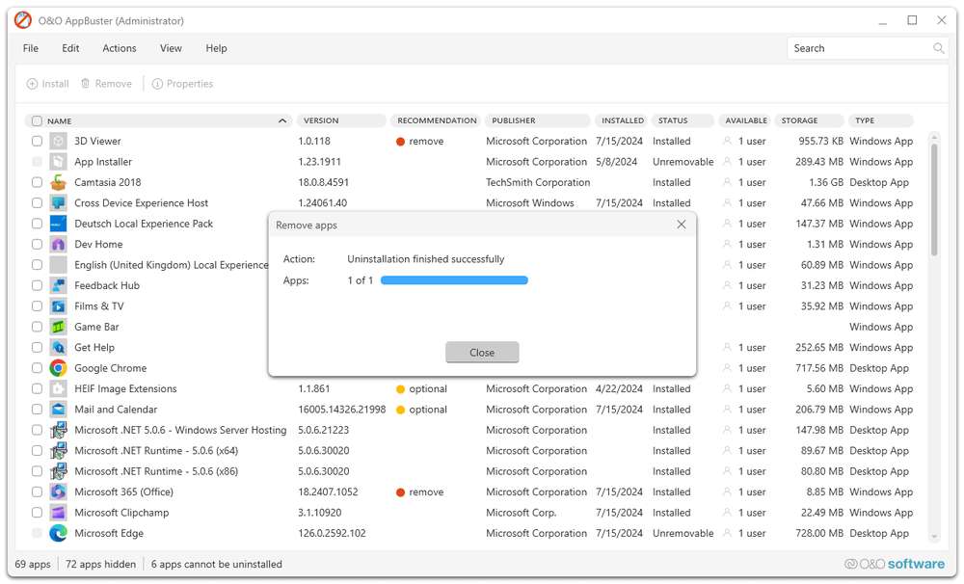Tick the select-all checkbox in the Name header

coord(37,121)
